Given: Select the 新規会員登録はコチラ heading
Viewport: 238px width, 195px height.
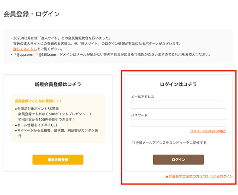Looking at the screenshot, I should pyautogui.click(x=58, y=84).
